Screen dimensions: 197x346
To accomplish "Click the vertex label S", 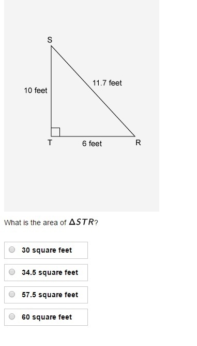I will pyautogui.click(x=50, y=40).
